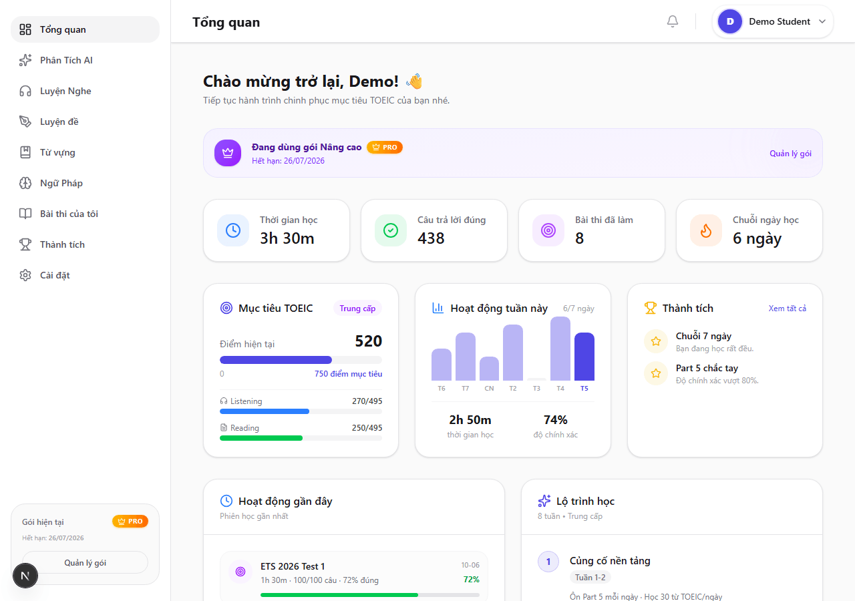This screenshot has width=855, height=601.
Task: Click the clock icon on Thời gian học card
Action: (233, 230)
